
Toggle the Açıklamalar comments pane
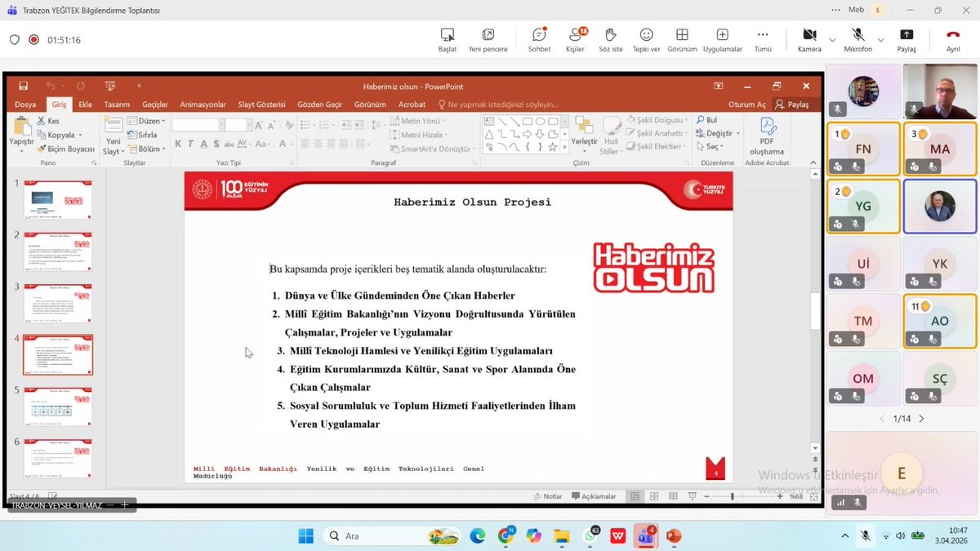coord(594,496)
